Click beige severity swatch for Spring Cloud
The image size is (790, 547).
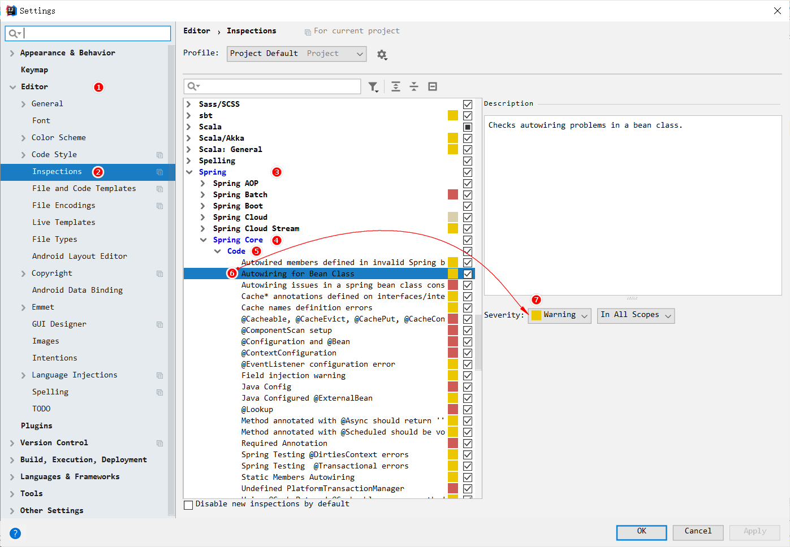tap(453, 218)
